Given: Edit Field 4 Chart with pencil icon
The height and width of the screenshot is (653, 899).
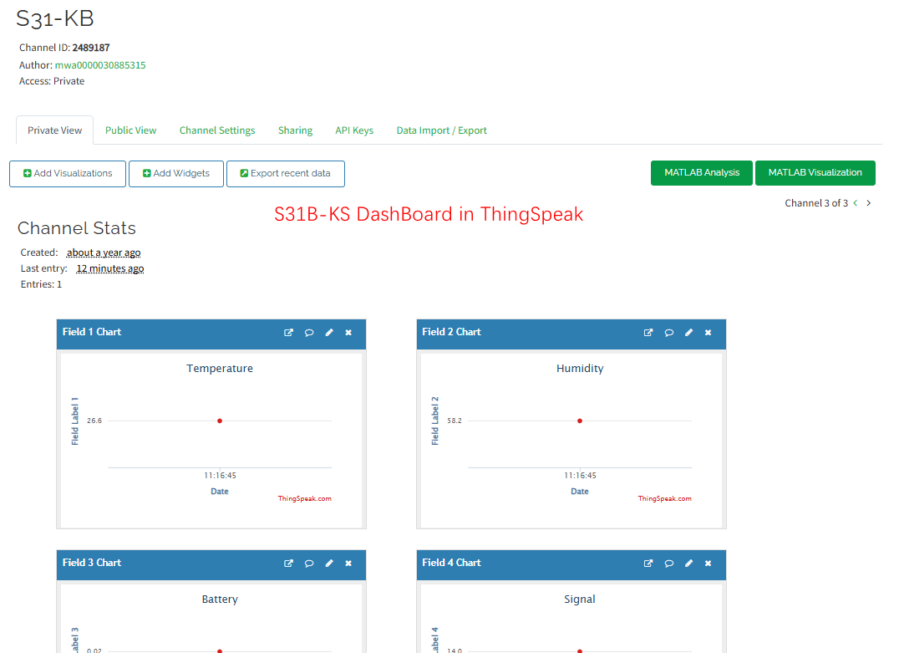Looking at the screenshot, I should point(689,564).
